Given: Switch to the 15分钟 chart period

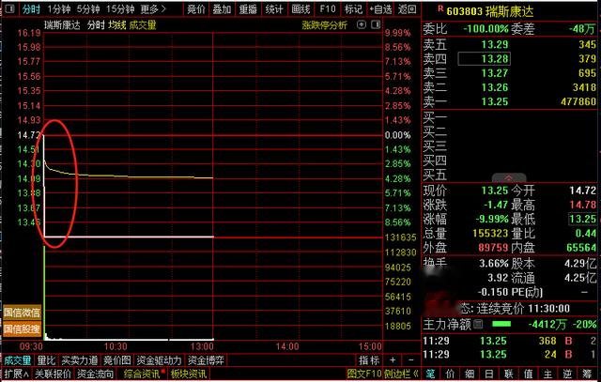Looking at the screenshot, I should 120,8.
